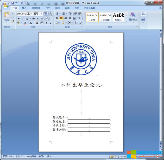The width and height of the screenshot is (164, 160).
Task: Click the strikethrough abc icon
Action: coord(34,18)
